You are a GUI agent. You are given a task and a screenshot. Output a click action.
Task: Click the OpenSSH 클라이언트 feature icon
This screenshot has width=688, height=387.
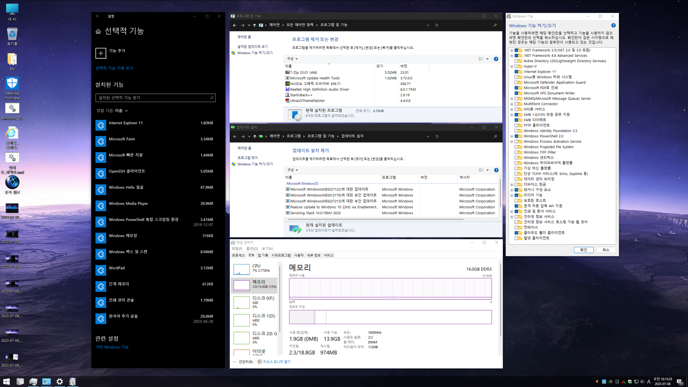100,174
